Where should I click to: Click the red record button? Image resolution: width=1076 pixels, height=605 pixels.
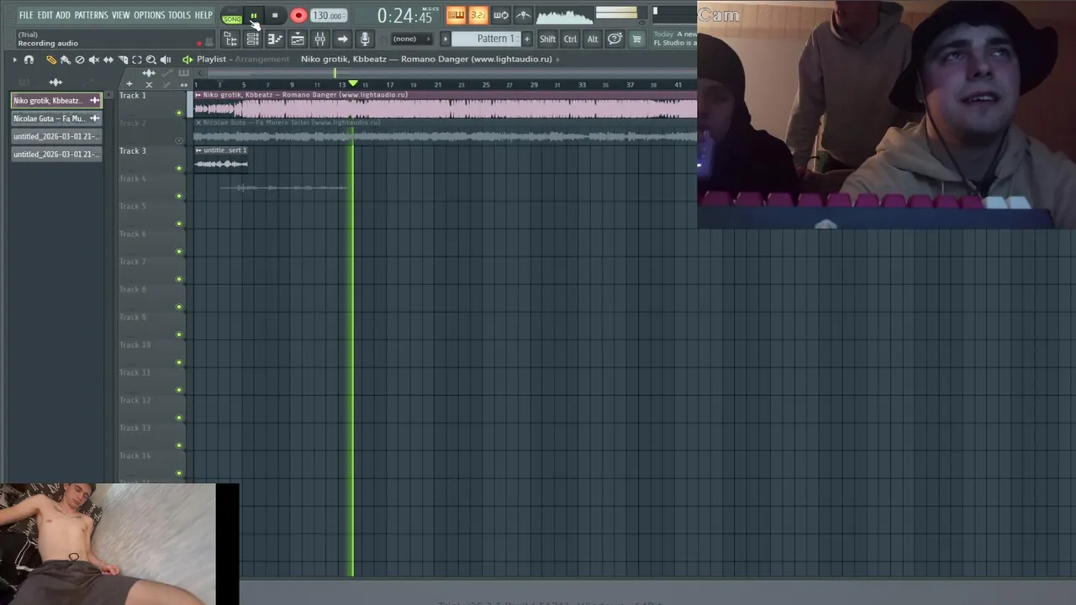click(298, 16)
